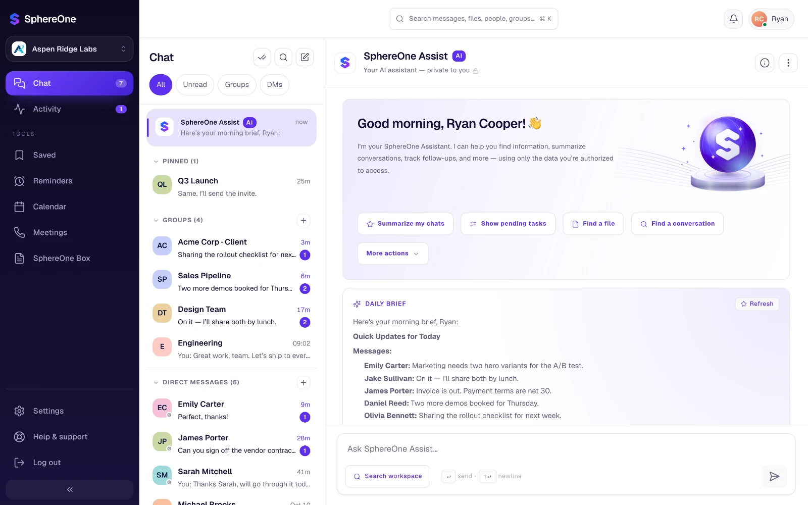Open the Q3 Launch pinned chat

(x=232, y=187)
